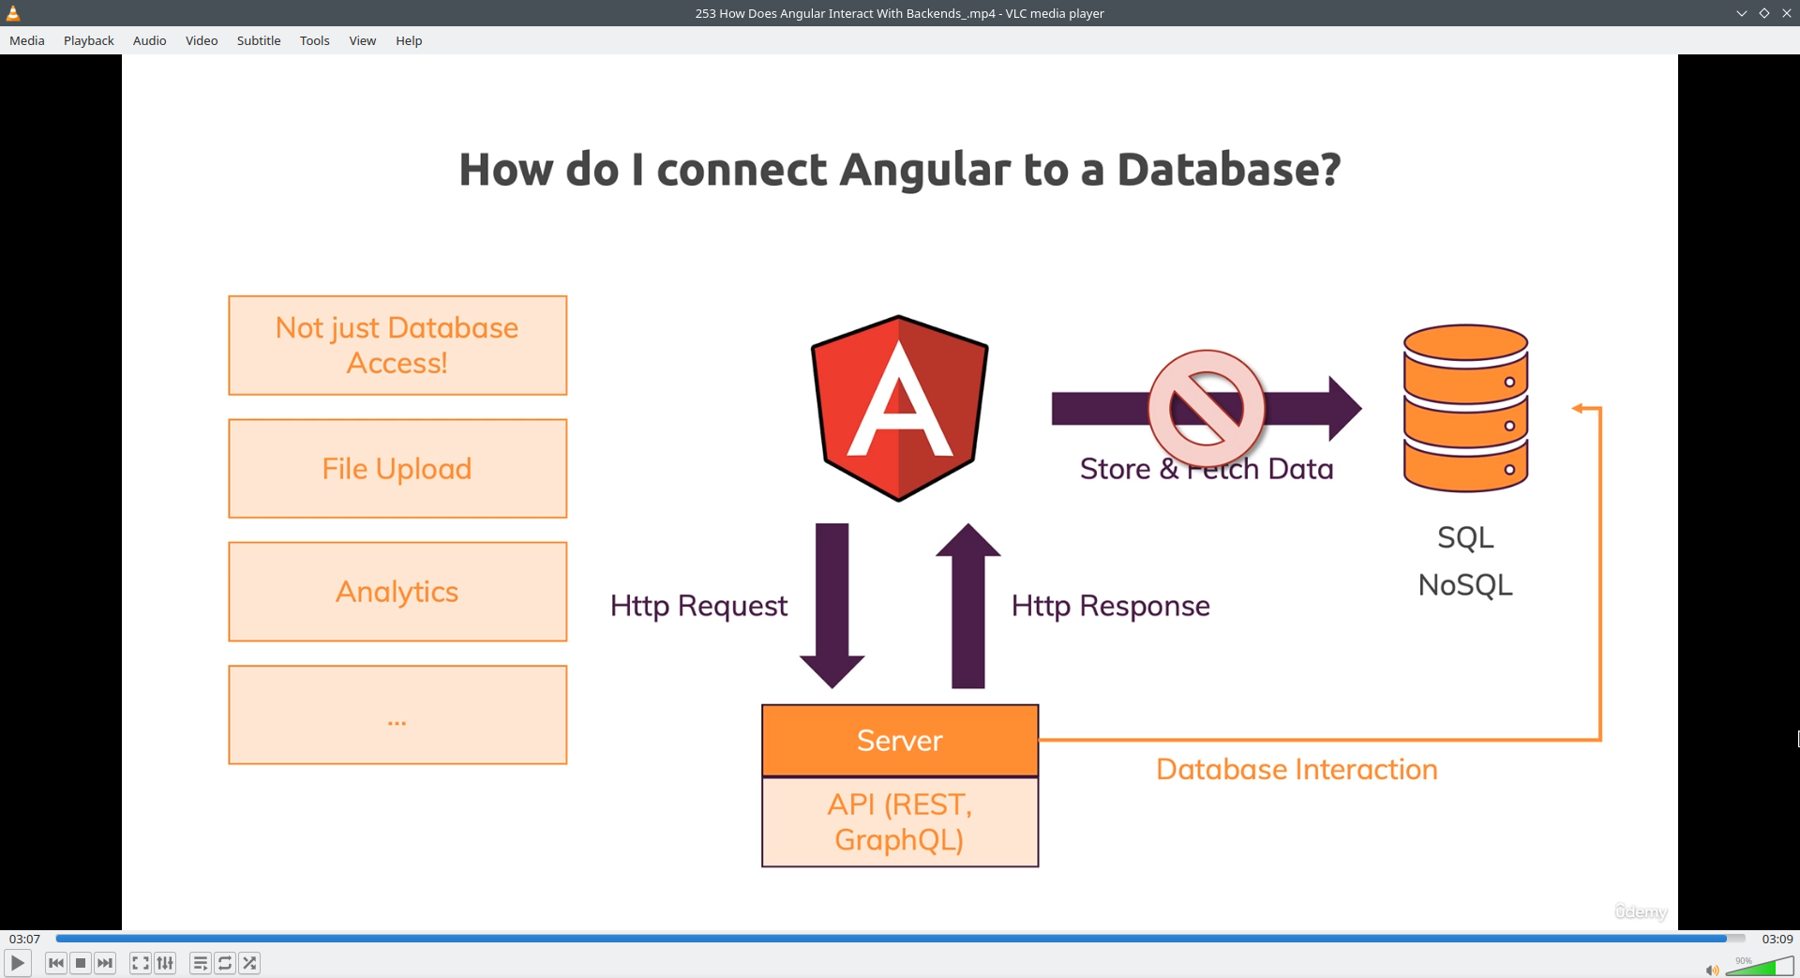The image size is (1800, 978).
Task: Skip to the next media item
Action: [x=105, y=963]
